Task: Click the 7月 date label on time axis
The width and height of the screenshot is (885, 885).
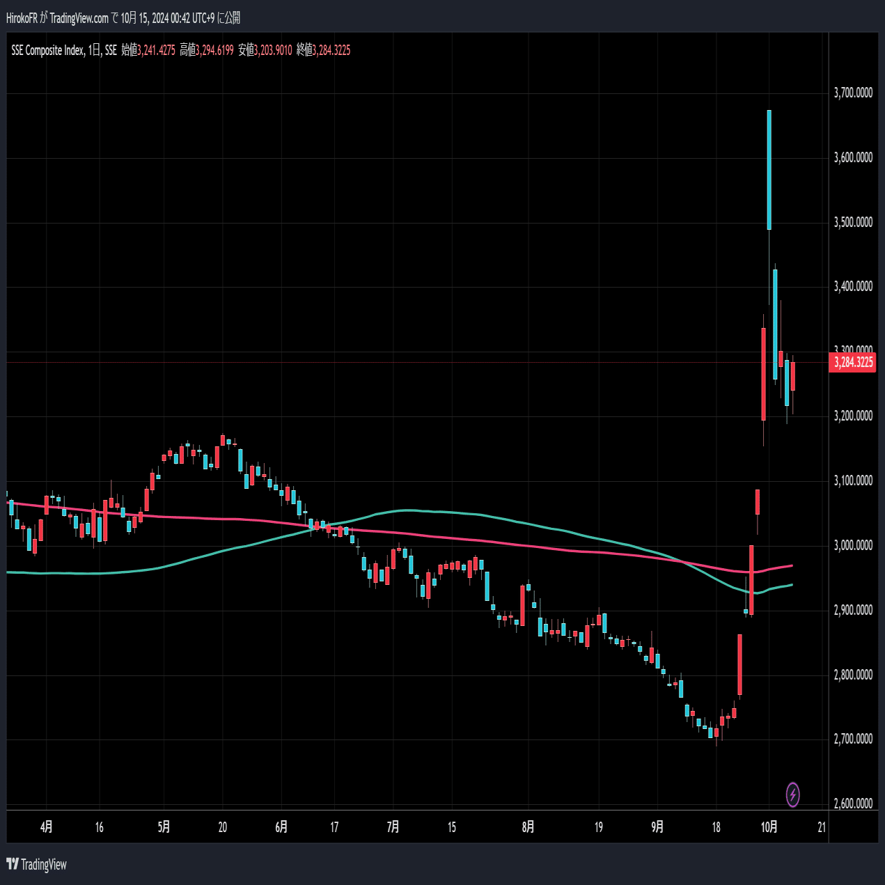Action: pyautogui.click(x=393, y=827)
